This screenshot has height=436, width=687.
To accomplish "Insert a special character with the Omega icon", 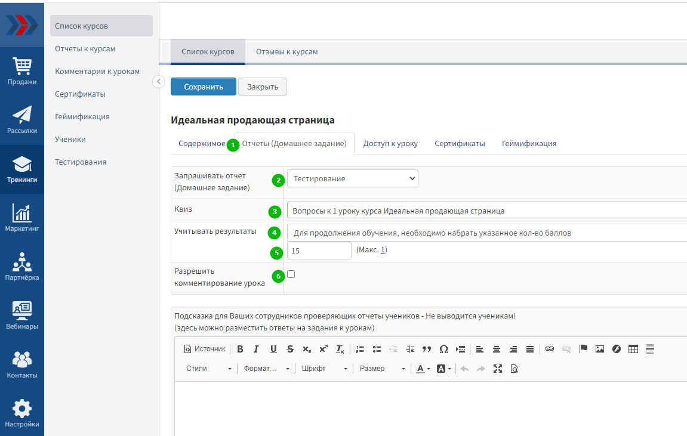I will (443, 349).
